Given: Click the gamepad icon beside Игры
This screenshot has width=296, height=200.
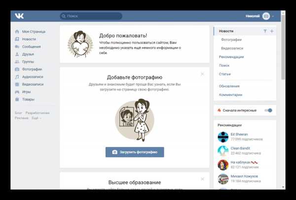Looking at the screenshot, I should tap(17, 92).
